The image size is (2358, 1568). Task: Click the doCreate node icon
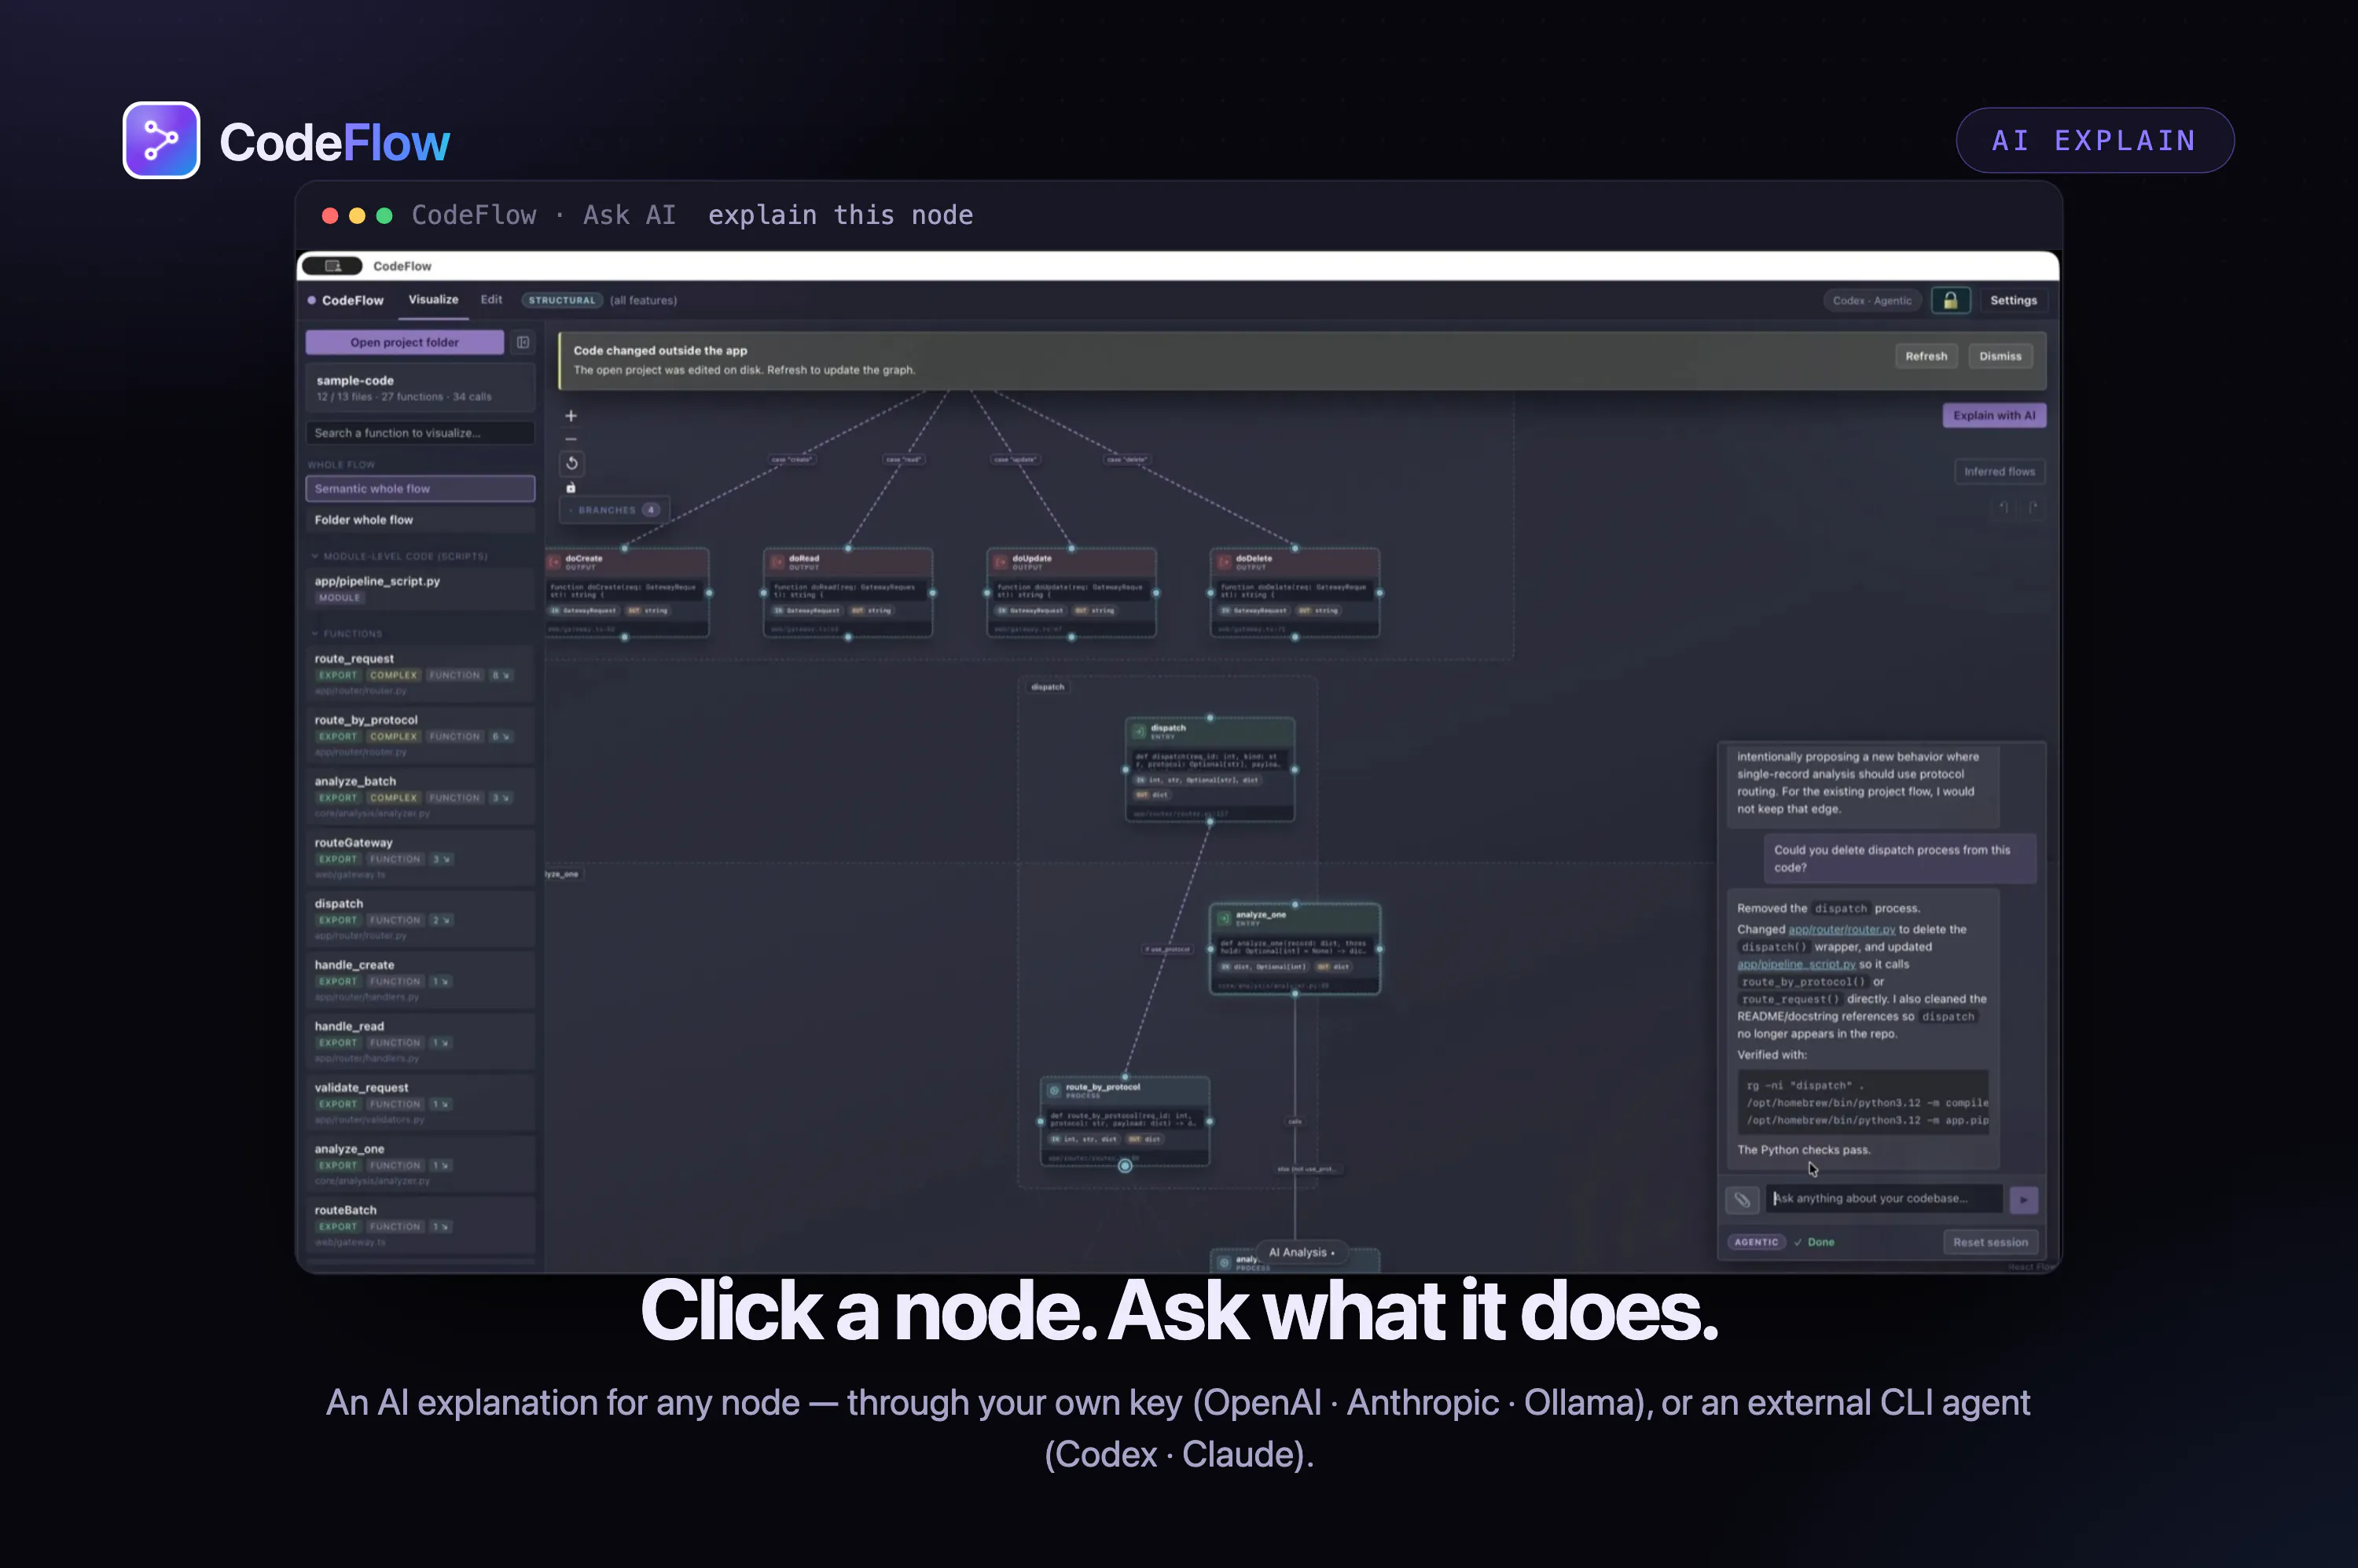coord(554,562)
